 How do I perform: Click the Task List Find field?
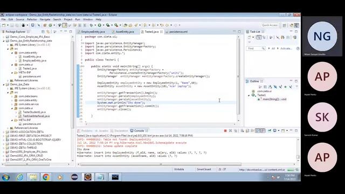pos(256,48)
